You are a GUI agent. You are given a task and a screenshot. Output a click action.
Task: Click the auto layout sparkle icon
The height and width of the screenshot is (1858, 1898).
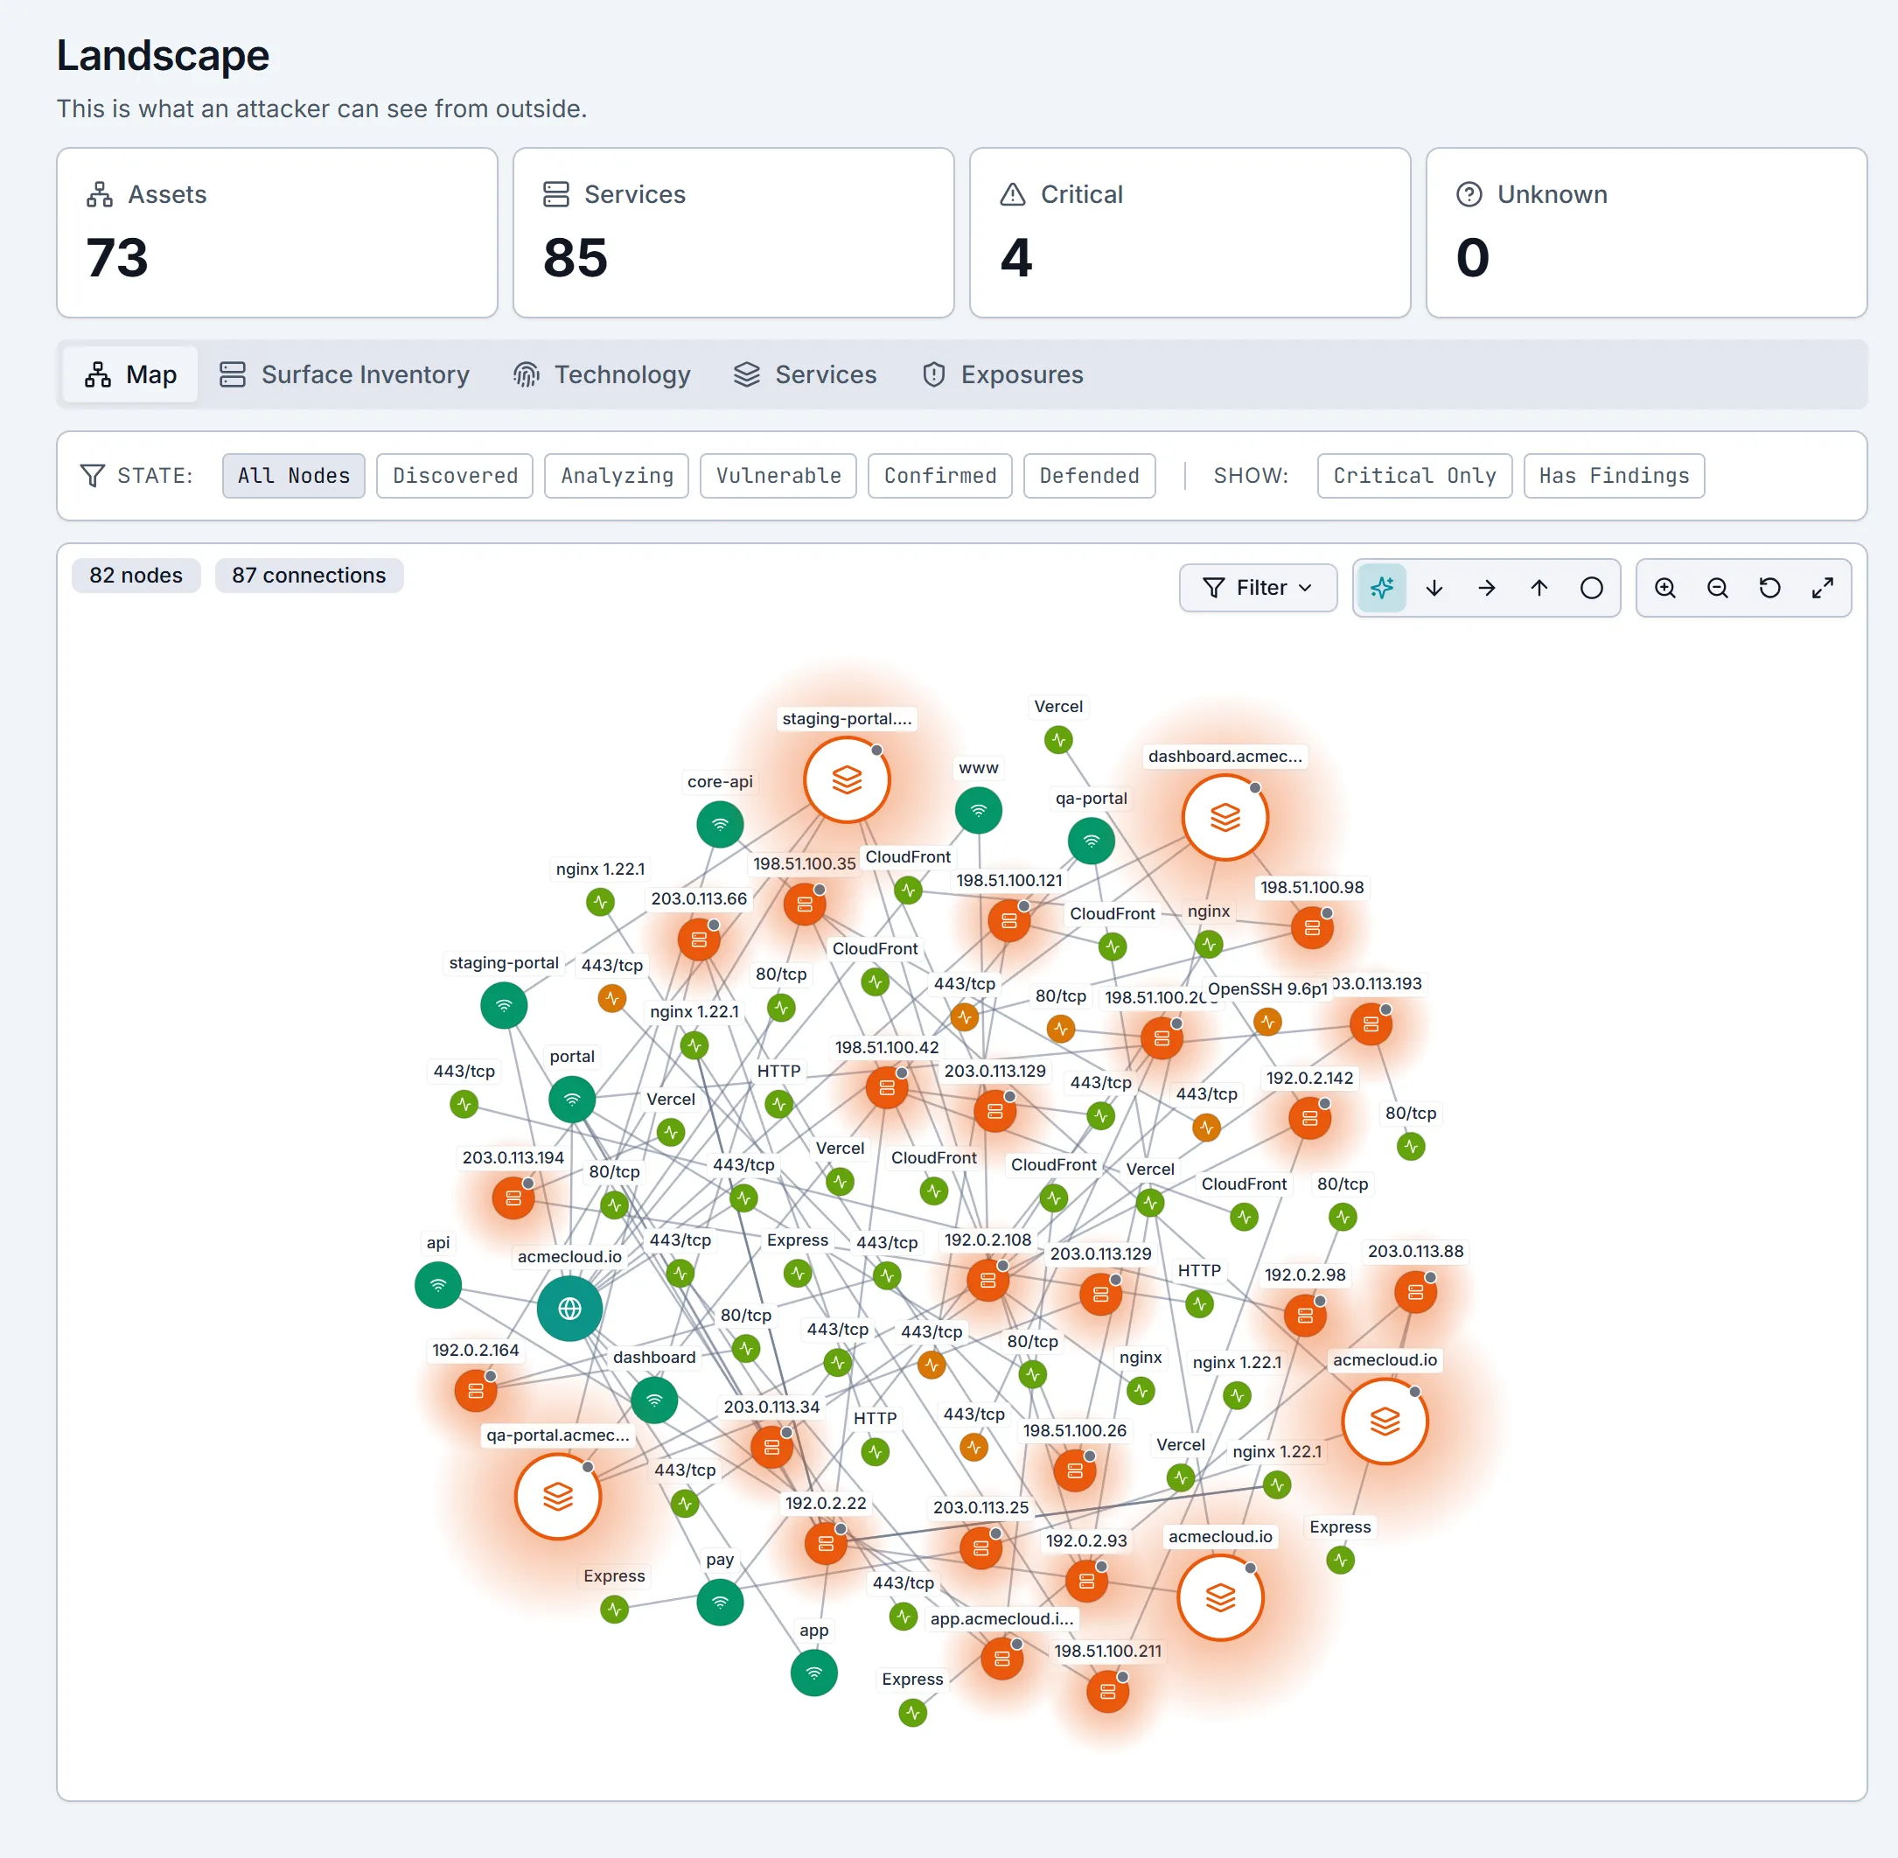(1381, 588)
